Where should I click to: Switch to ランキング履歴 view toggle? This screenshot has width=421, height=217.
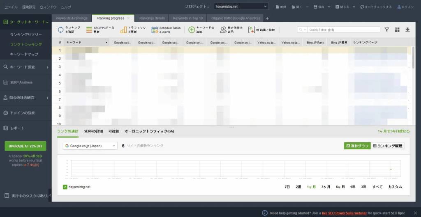(388, 146)
